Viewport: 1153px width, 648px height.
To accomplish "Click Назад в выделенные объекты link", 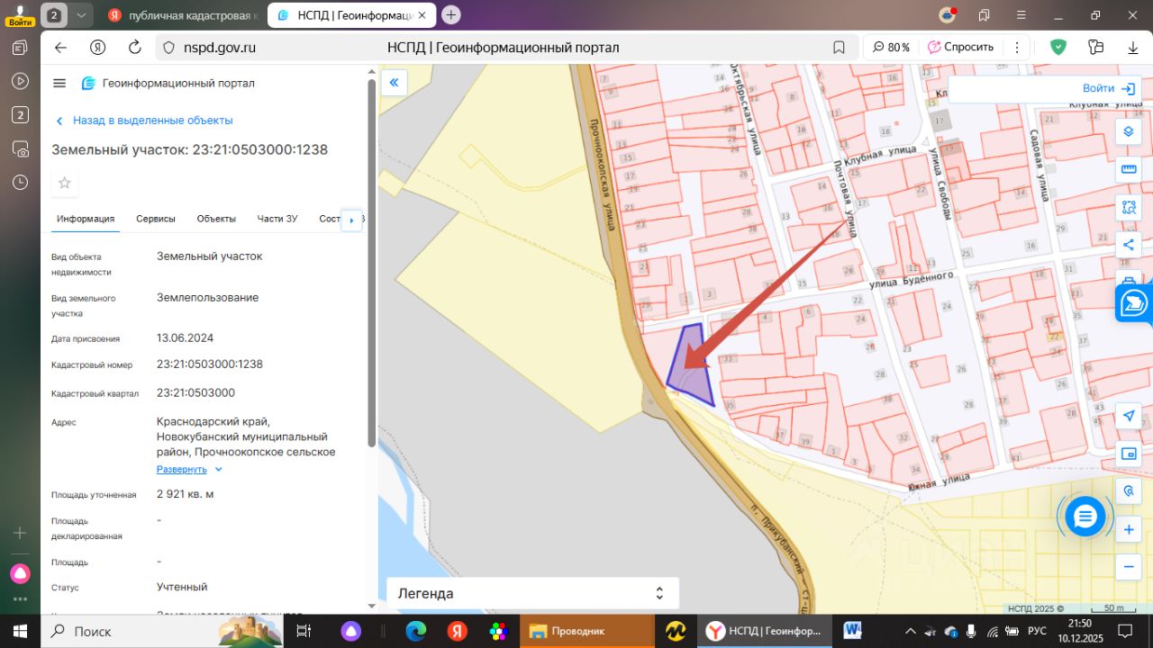I will (x=144, y=121).
